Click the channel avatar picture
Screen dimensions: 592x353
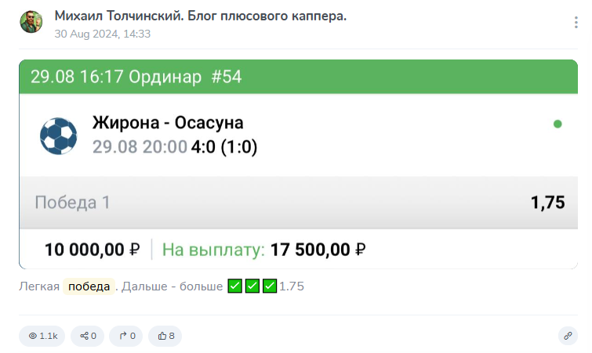31,22
